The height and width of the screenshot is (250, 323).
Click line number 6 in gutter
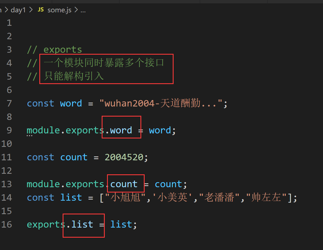[9, 90]
